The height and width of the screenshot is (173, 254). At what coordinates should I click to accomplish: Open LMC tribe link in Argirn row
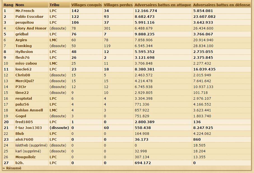[53, 40]
